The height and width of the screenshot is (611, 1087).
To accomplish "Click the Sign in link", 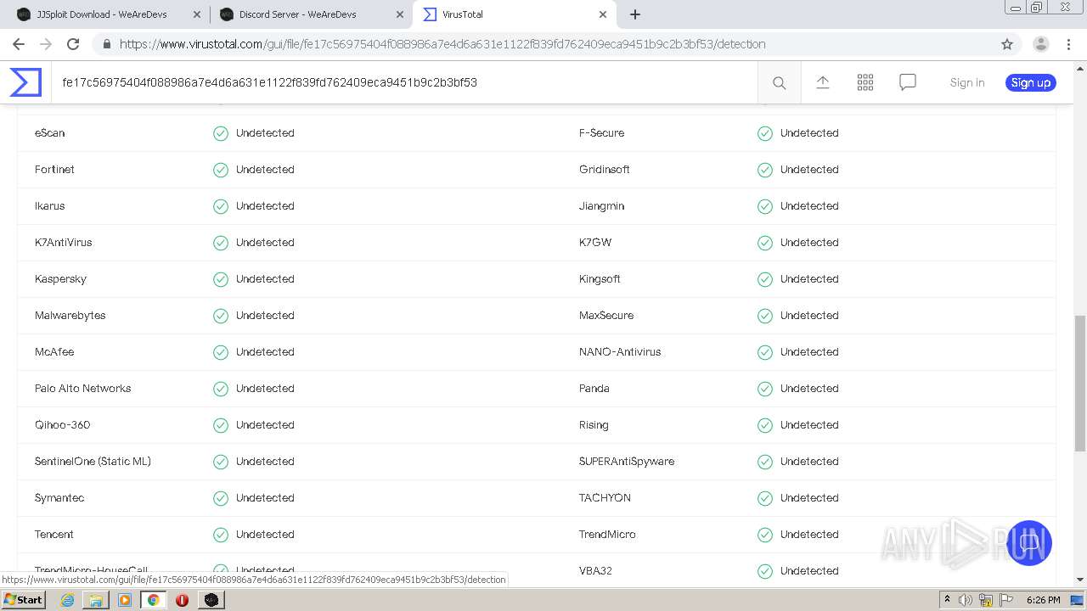I will click(967, 82).
